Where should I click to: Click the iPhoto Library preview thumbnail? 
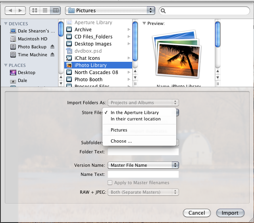(x=177, y=54)
